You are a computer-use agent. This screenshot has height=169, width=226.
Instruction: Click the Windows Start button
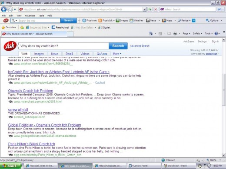[x=10, y=166]
